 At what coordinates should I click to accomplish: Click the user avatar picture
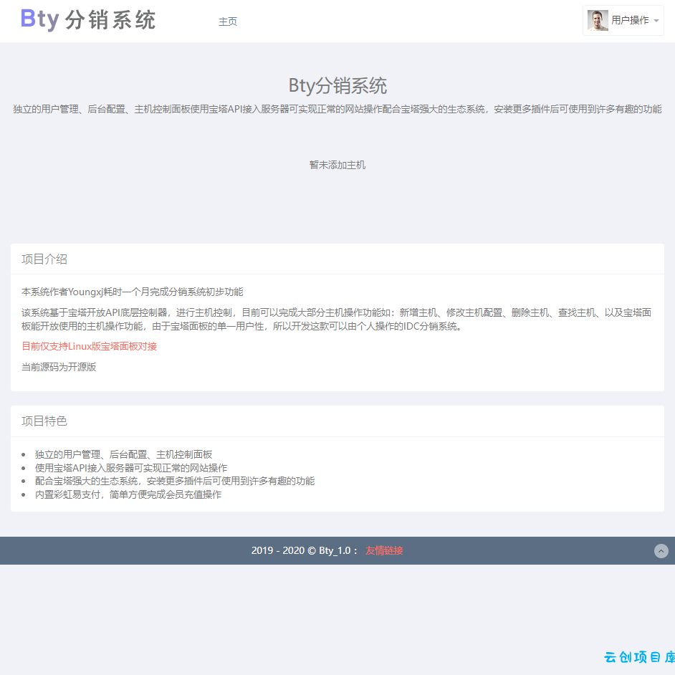pyautogui.click(x=598, y=20)
